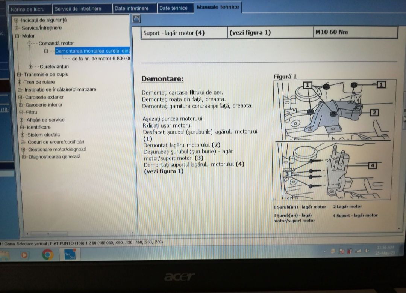Expand the Diagnosticarea generală node
The width and height of the screenshot is (406, 293).
point(24,157)
